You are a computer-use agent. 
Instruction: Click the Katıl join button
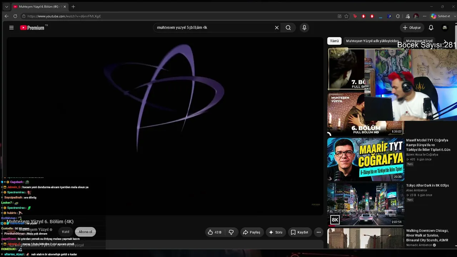coord(66,232)
